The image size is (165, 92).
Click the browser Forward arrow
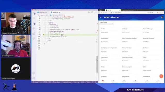(x=101, y=13)
